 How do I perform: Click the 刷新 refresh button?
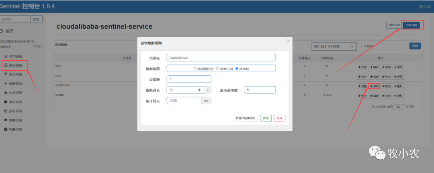tap(415, 46)
